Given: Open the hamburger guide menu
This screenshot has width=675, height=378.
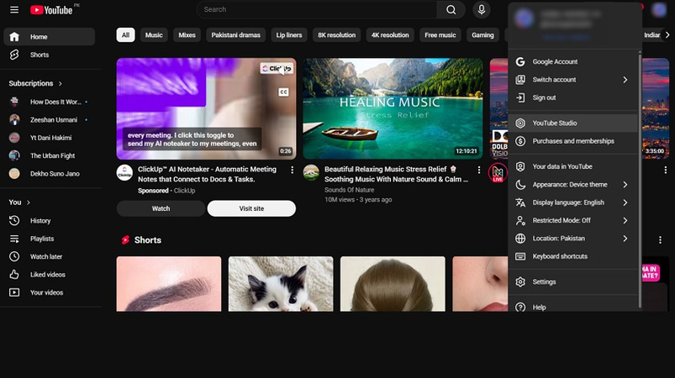Looking at the screenshot, I should pos(13,10).
